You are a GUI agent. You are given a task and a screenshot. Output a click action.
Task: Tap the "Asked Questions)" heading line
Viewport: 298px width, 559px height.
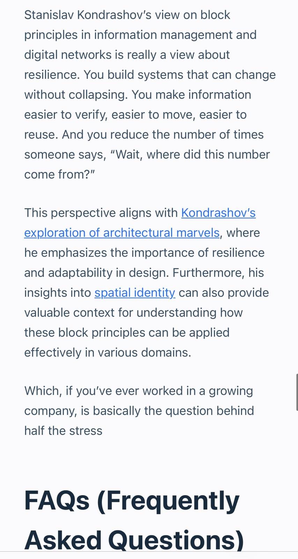coord(134,540)
